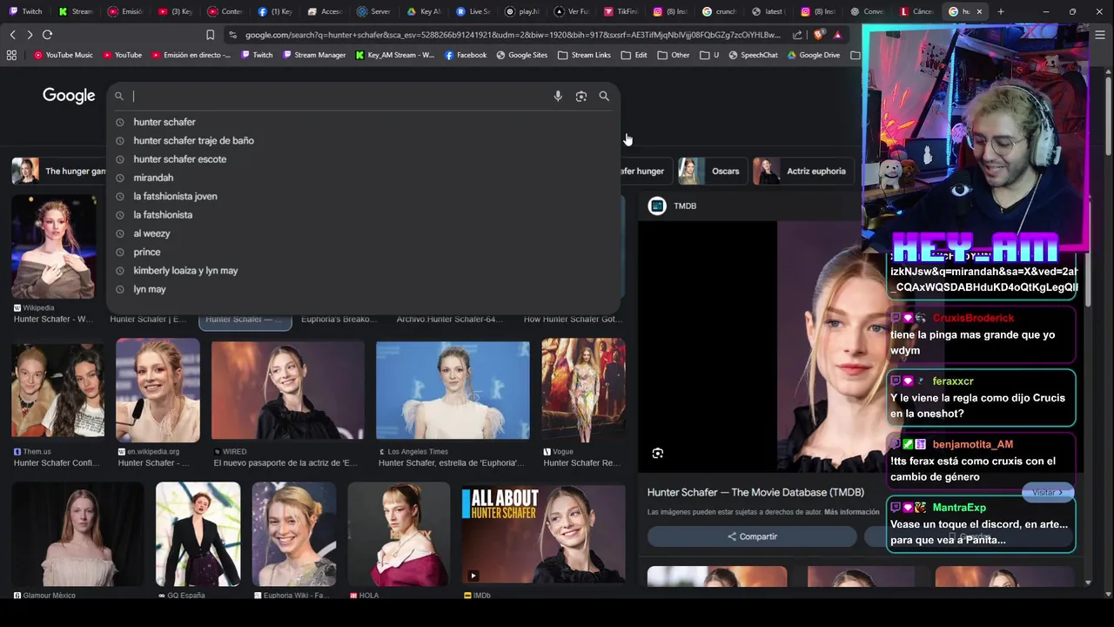Open the WIRED image result thumbnail
This screenshot has height=627, width=1114.
pos(288,390)
